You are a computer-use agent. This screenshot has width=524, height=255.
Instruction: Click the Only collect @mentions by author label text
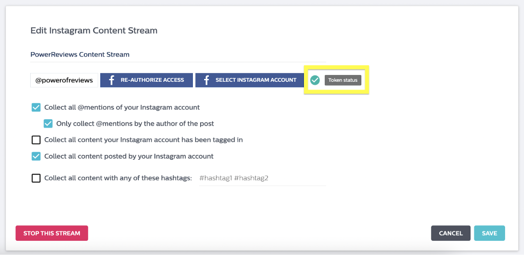pos(135,124)
